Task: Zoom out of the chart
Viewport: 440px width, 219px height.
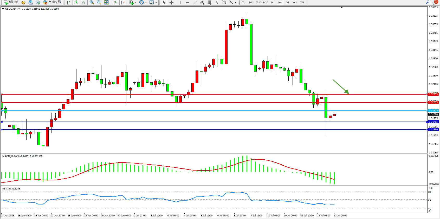Action: [x=99, y=2]
